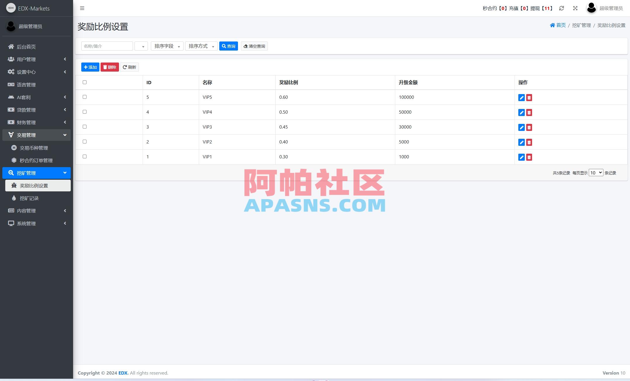
Task: Check the checkbox for the VIP2 row
Action: pos(85,141)
